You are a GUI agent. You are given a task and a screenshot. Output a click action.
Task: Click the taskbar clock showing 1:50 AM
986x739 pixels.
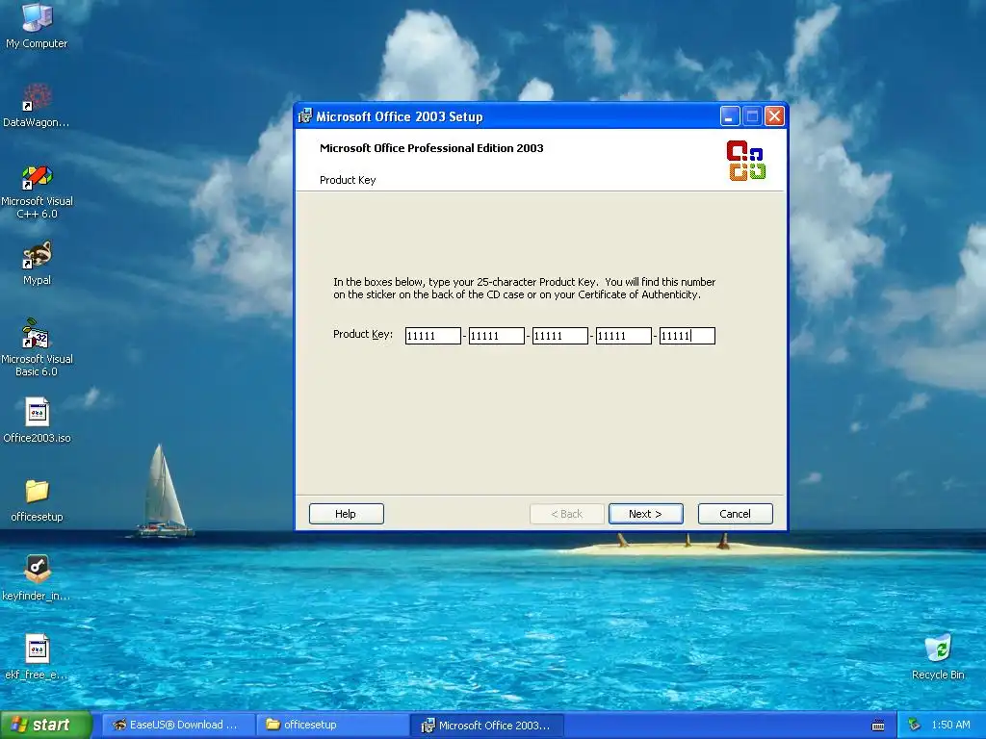coord(950,725)
